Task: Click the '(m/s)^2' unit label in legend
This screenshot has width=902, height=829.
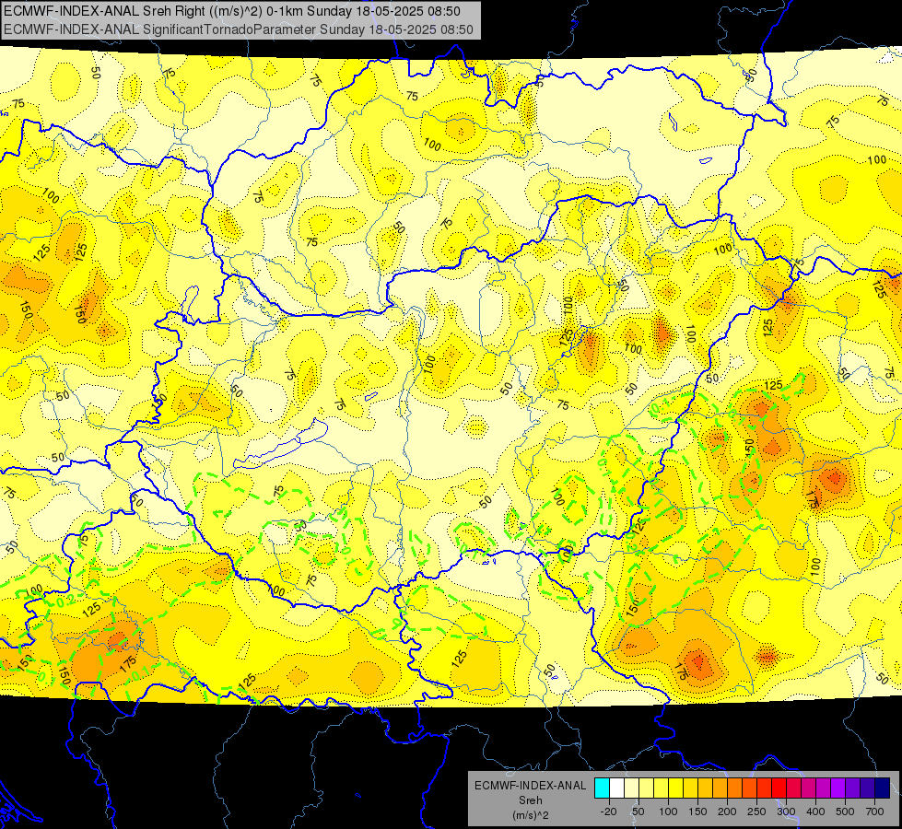Action: tap(531, 815)
